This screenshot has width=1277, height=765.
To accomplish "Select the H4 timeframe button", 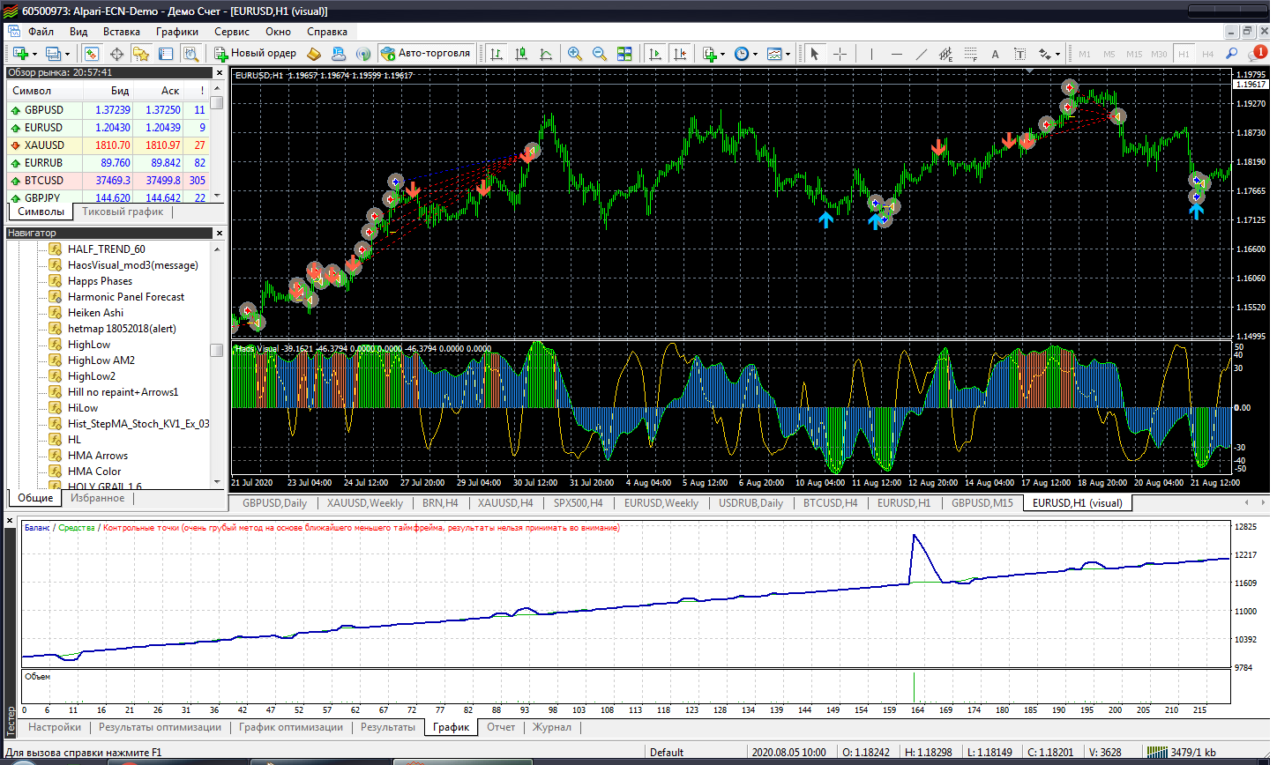I will [x=1207, y=54].
